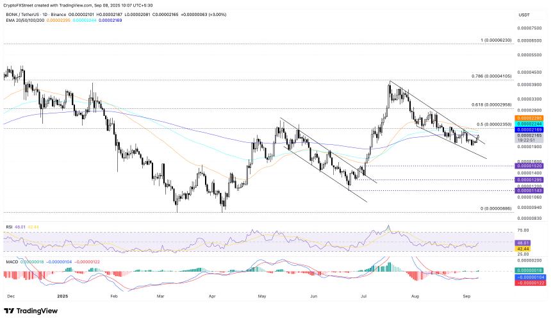Click the 0.00000830 price axis label

point(529,218)
